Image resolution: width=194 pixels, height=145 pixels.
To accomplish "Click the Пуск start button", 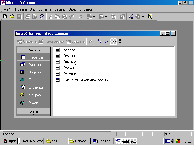I will [x=9, y=141].
